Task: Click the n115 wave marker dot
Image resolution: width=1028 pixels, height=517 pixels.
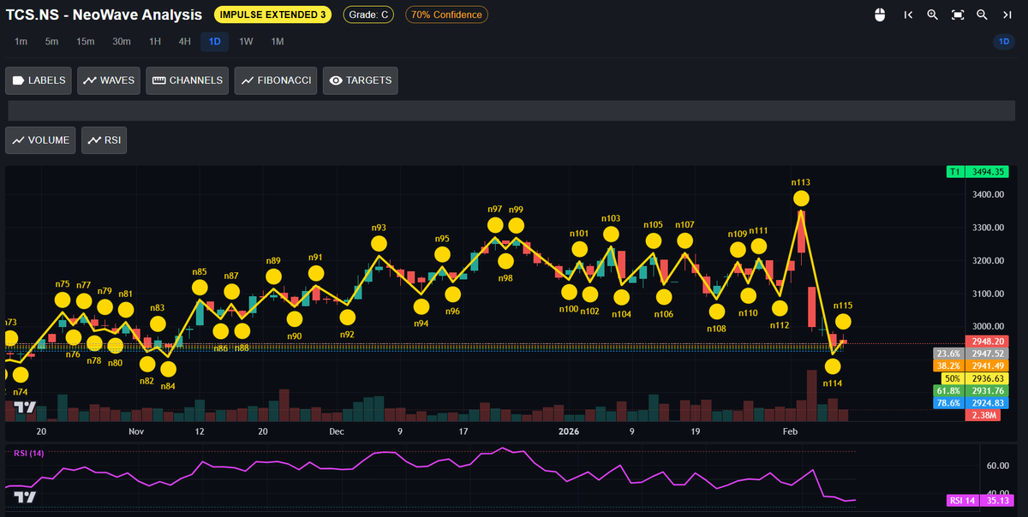Action: [843, 322]
